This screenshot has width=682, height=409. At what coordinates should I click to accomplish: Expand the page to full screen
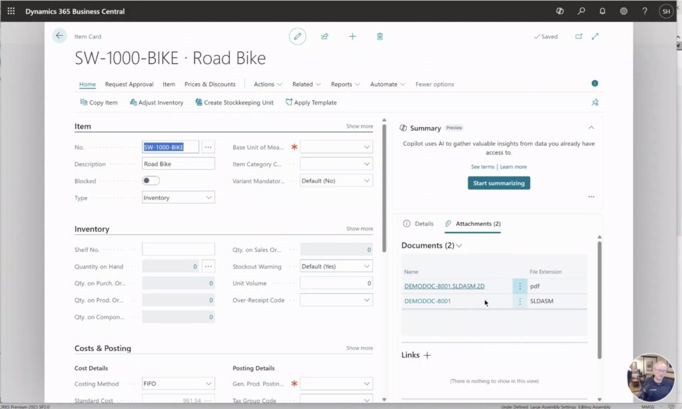pos(595,37)
